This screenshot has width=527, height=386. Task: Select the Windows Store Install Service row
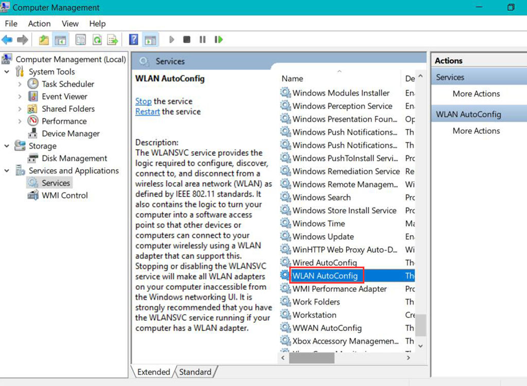pyautogui.click(x=347, y=210)
